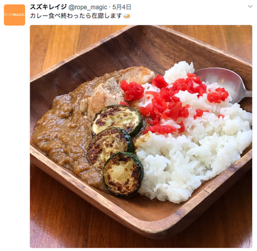Visit スズキレイジ profile via display name

coord(48,7)
